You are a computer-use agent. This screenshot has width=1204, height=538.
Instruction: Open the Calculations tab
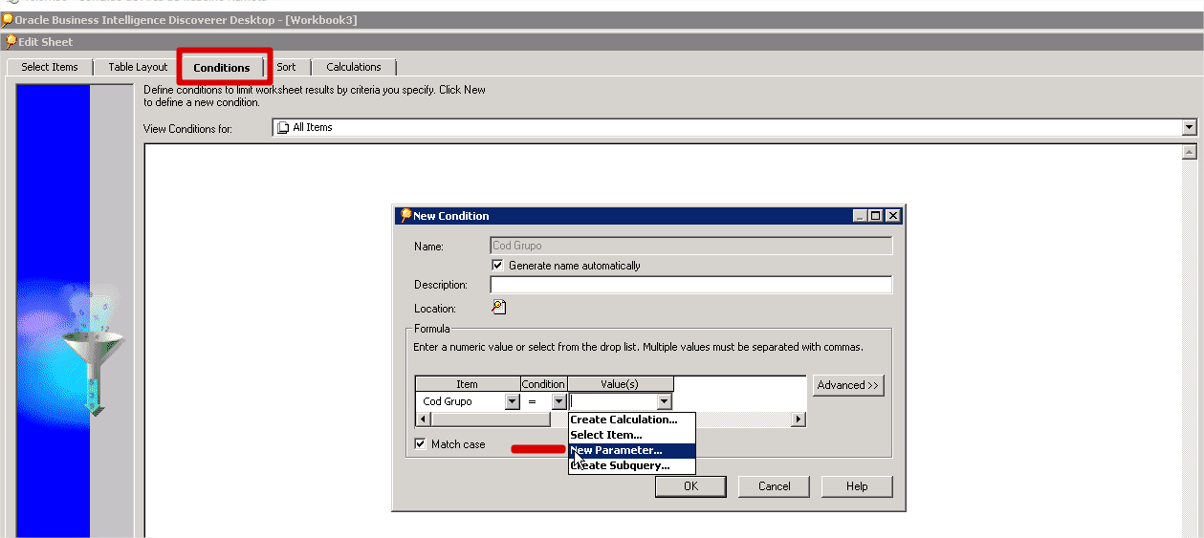354,67
